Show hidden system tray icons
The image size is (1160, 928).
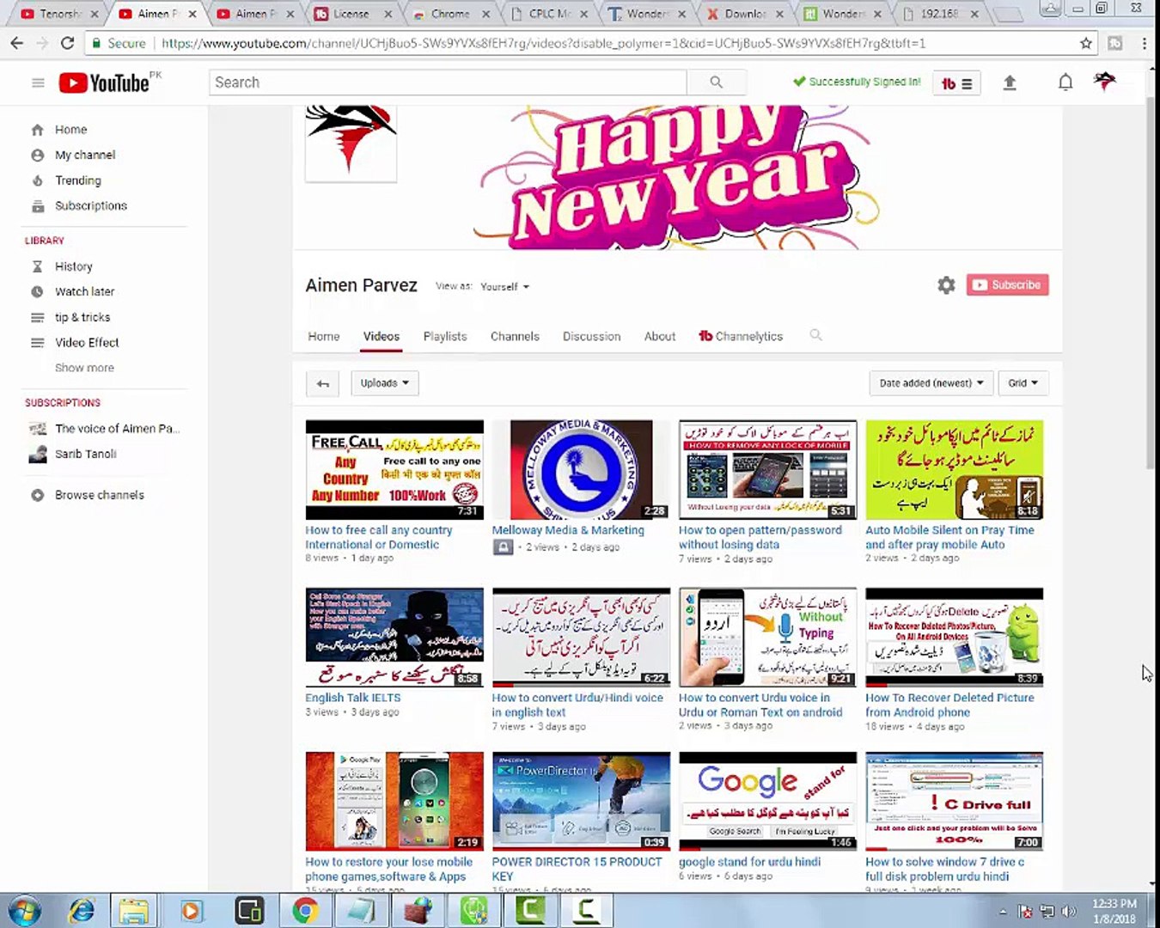click(1002, 911)
